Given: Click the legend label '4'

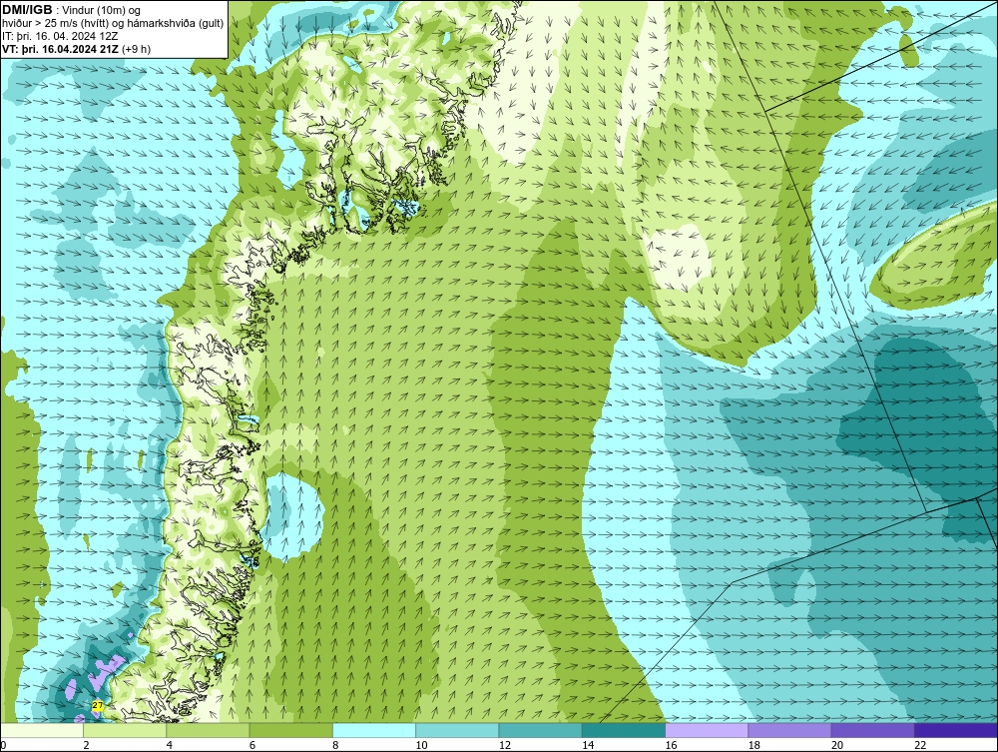Looking at the screenshot, I should 170,745.
